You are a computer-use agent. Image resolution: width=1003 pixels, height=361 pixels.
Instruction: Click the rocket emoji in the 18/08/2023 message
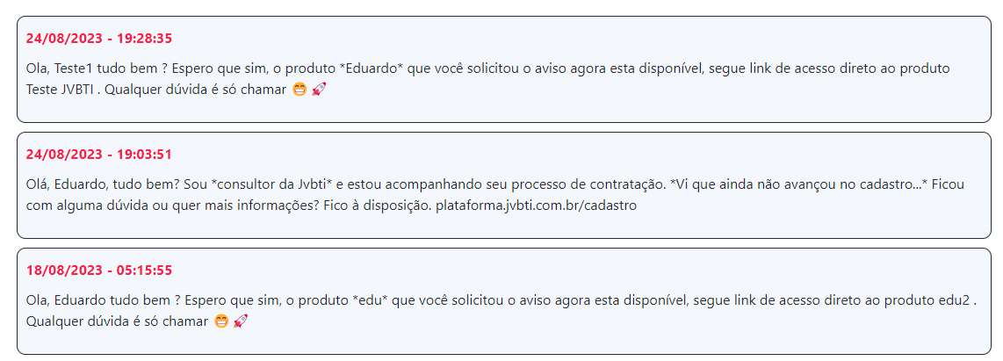pos(241,321)
